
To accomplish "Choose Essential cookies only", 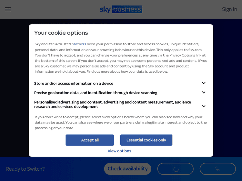I will pos(146,140).
